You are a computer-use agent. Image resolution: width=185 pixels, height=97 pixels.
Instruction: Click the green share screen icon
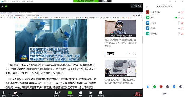pyautogui.click(x=70, y=93)
